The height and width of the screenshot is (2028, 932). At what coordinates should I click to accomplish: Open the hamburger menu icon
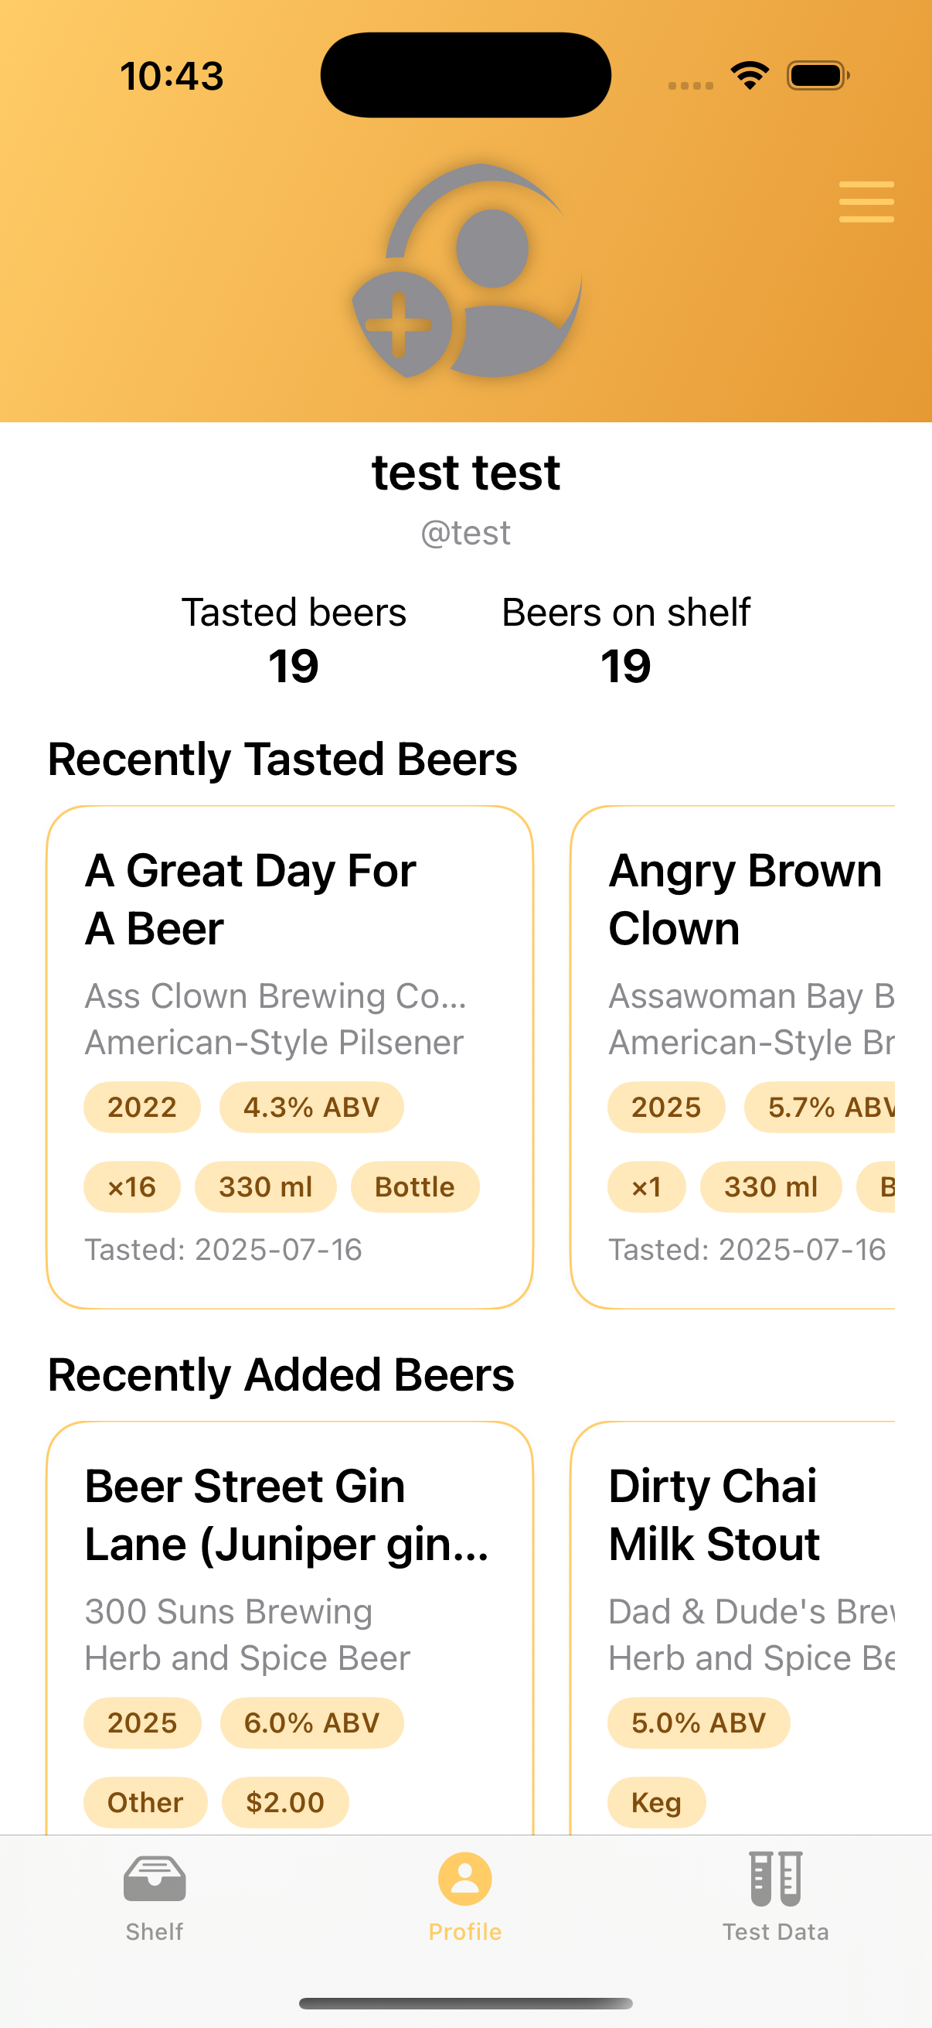point(866,202)
